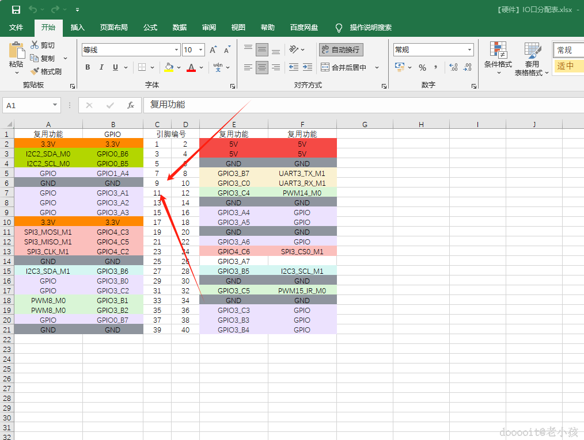The image size is (584, 440).
Task: Decrease the font size
Action: click(x=227, y=50)
